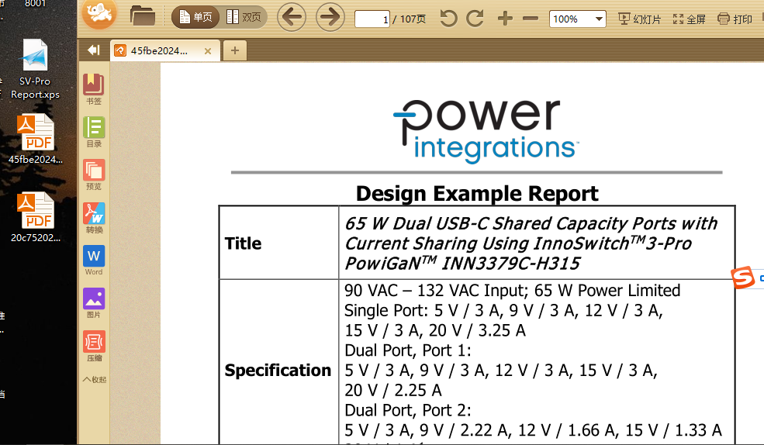Switch to double page view (双页)
This screenshot has width=764, height=445.
coord(244,18)
